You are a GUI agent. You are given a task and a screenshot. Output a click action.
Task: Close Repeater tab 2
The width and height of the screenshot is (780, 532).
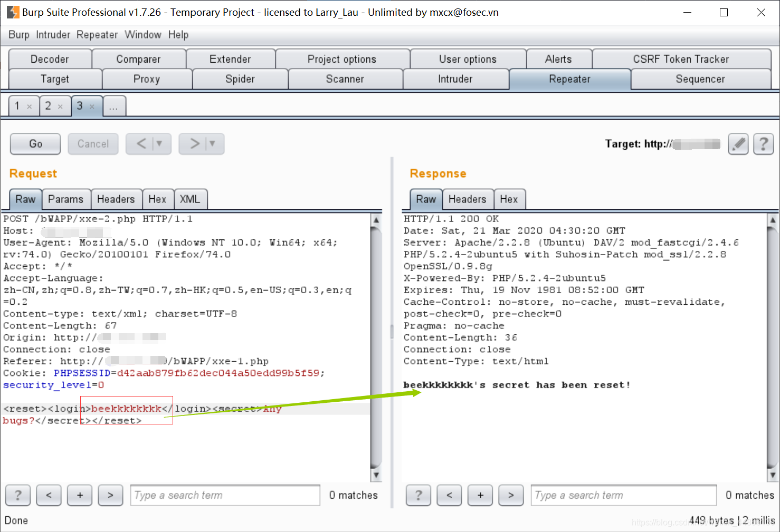60,107
